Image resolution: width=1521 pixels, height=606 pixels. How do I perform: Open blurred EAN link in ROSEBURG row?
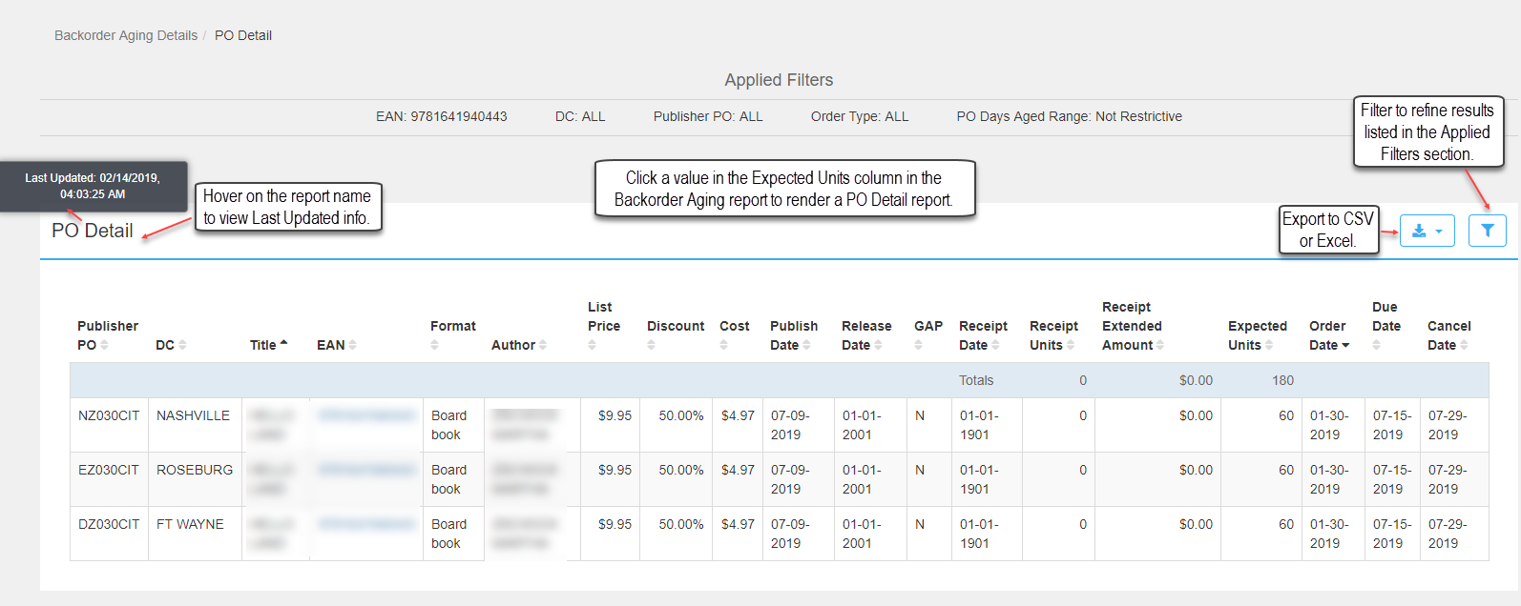[366, 470]
